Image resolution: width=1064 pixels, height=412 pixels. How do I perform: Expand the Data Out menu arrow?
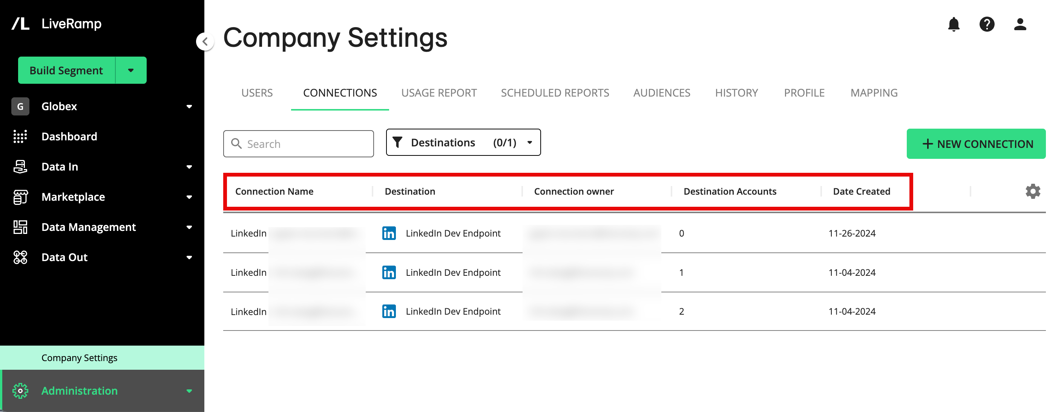pyautogui.click(x=189, y=257)
